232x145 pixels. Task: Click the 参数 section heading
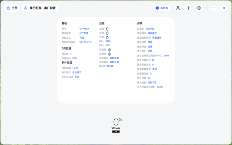[140, 24]
